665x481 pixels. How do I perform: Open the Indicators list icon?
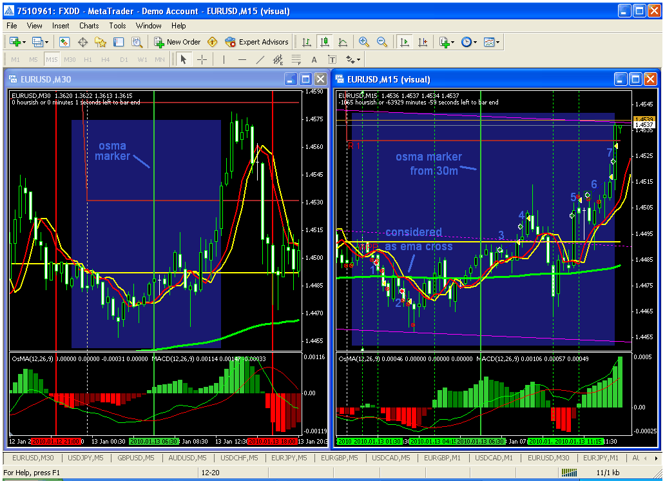444,42
